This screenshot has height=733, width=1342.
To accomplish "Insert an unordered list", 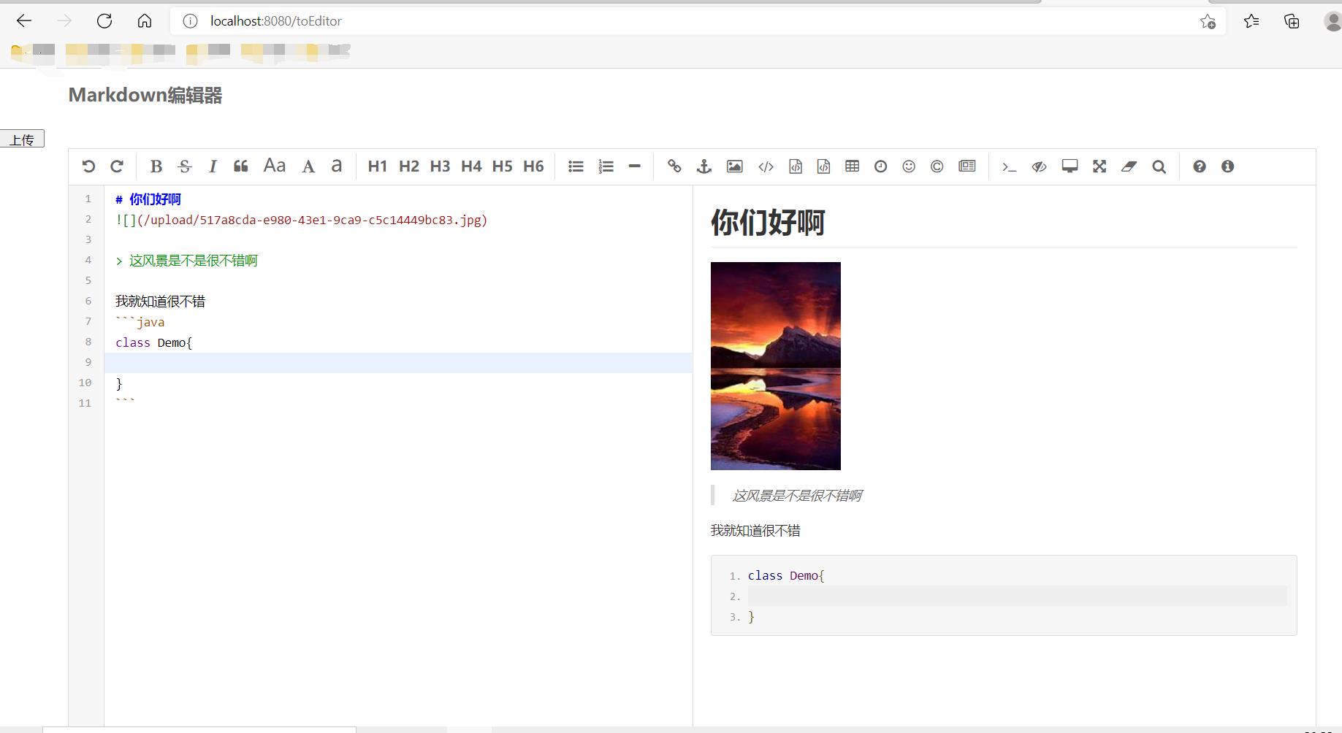I will (576, 166).
